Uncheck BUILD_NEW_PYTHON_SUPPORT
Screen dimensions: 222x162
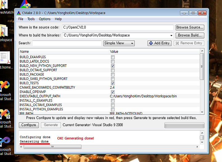click(x=113, y=66)
